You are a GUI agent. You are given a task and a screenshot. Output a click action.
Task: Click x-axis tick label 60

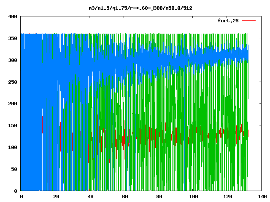(x=125, y=197)
